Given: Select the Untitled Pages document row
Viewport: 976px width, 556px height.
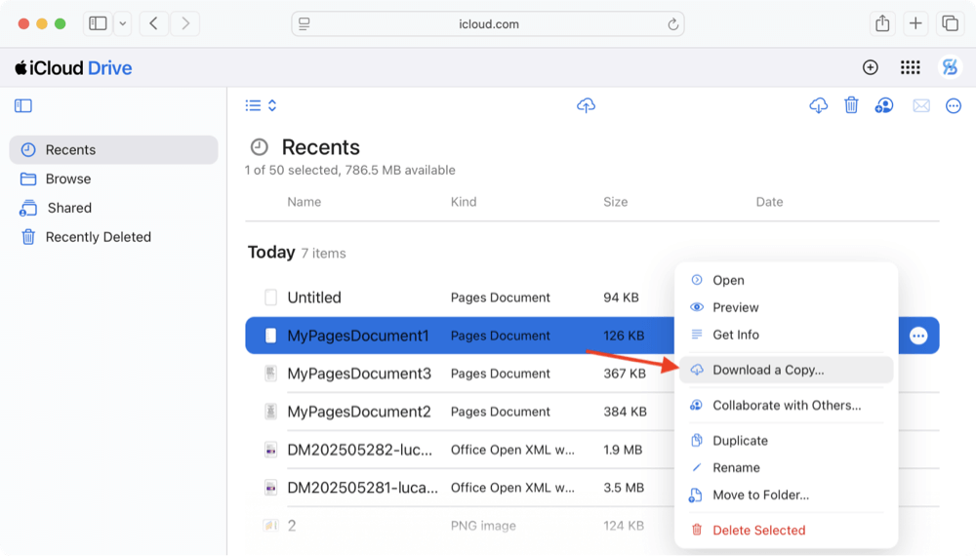Looking at the screenshot, I should (460, 298).
